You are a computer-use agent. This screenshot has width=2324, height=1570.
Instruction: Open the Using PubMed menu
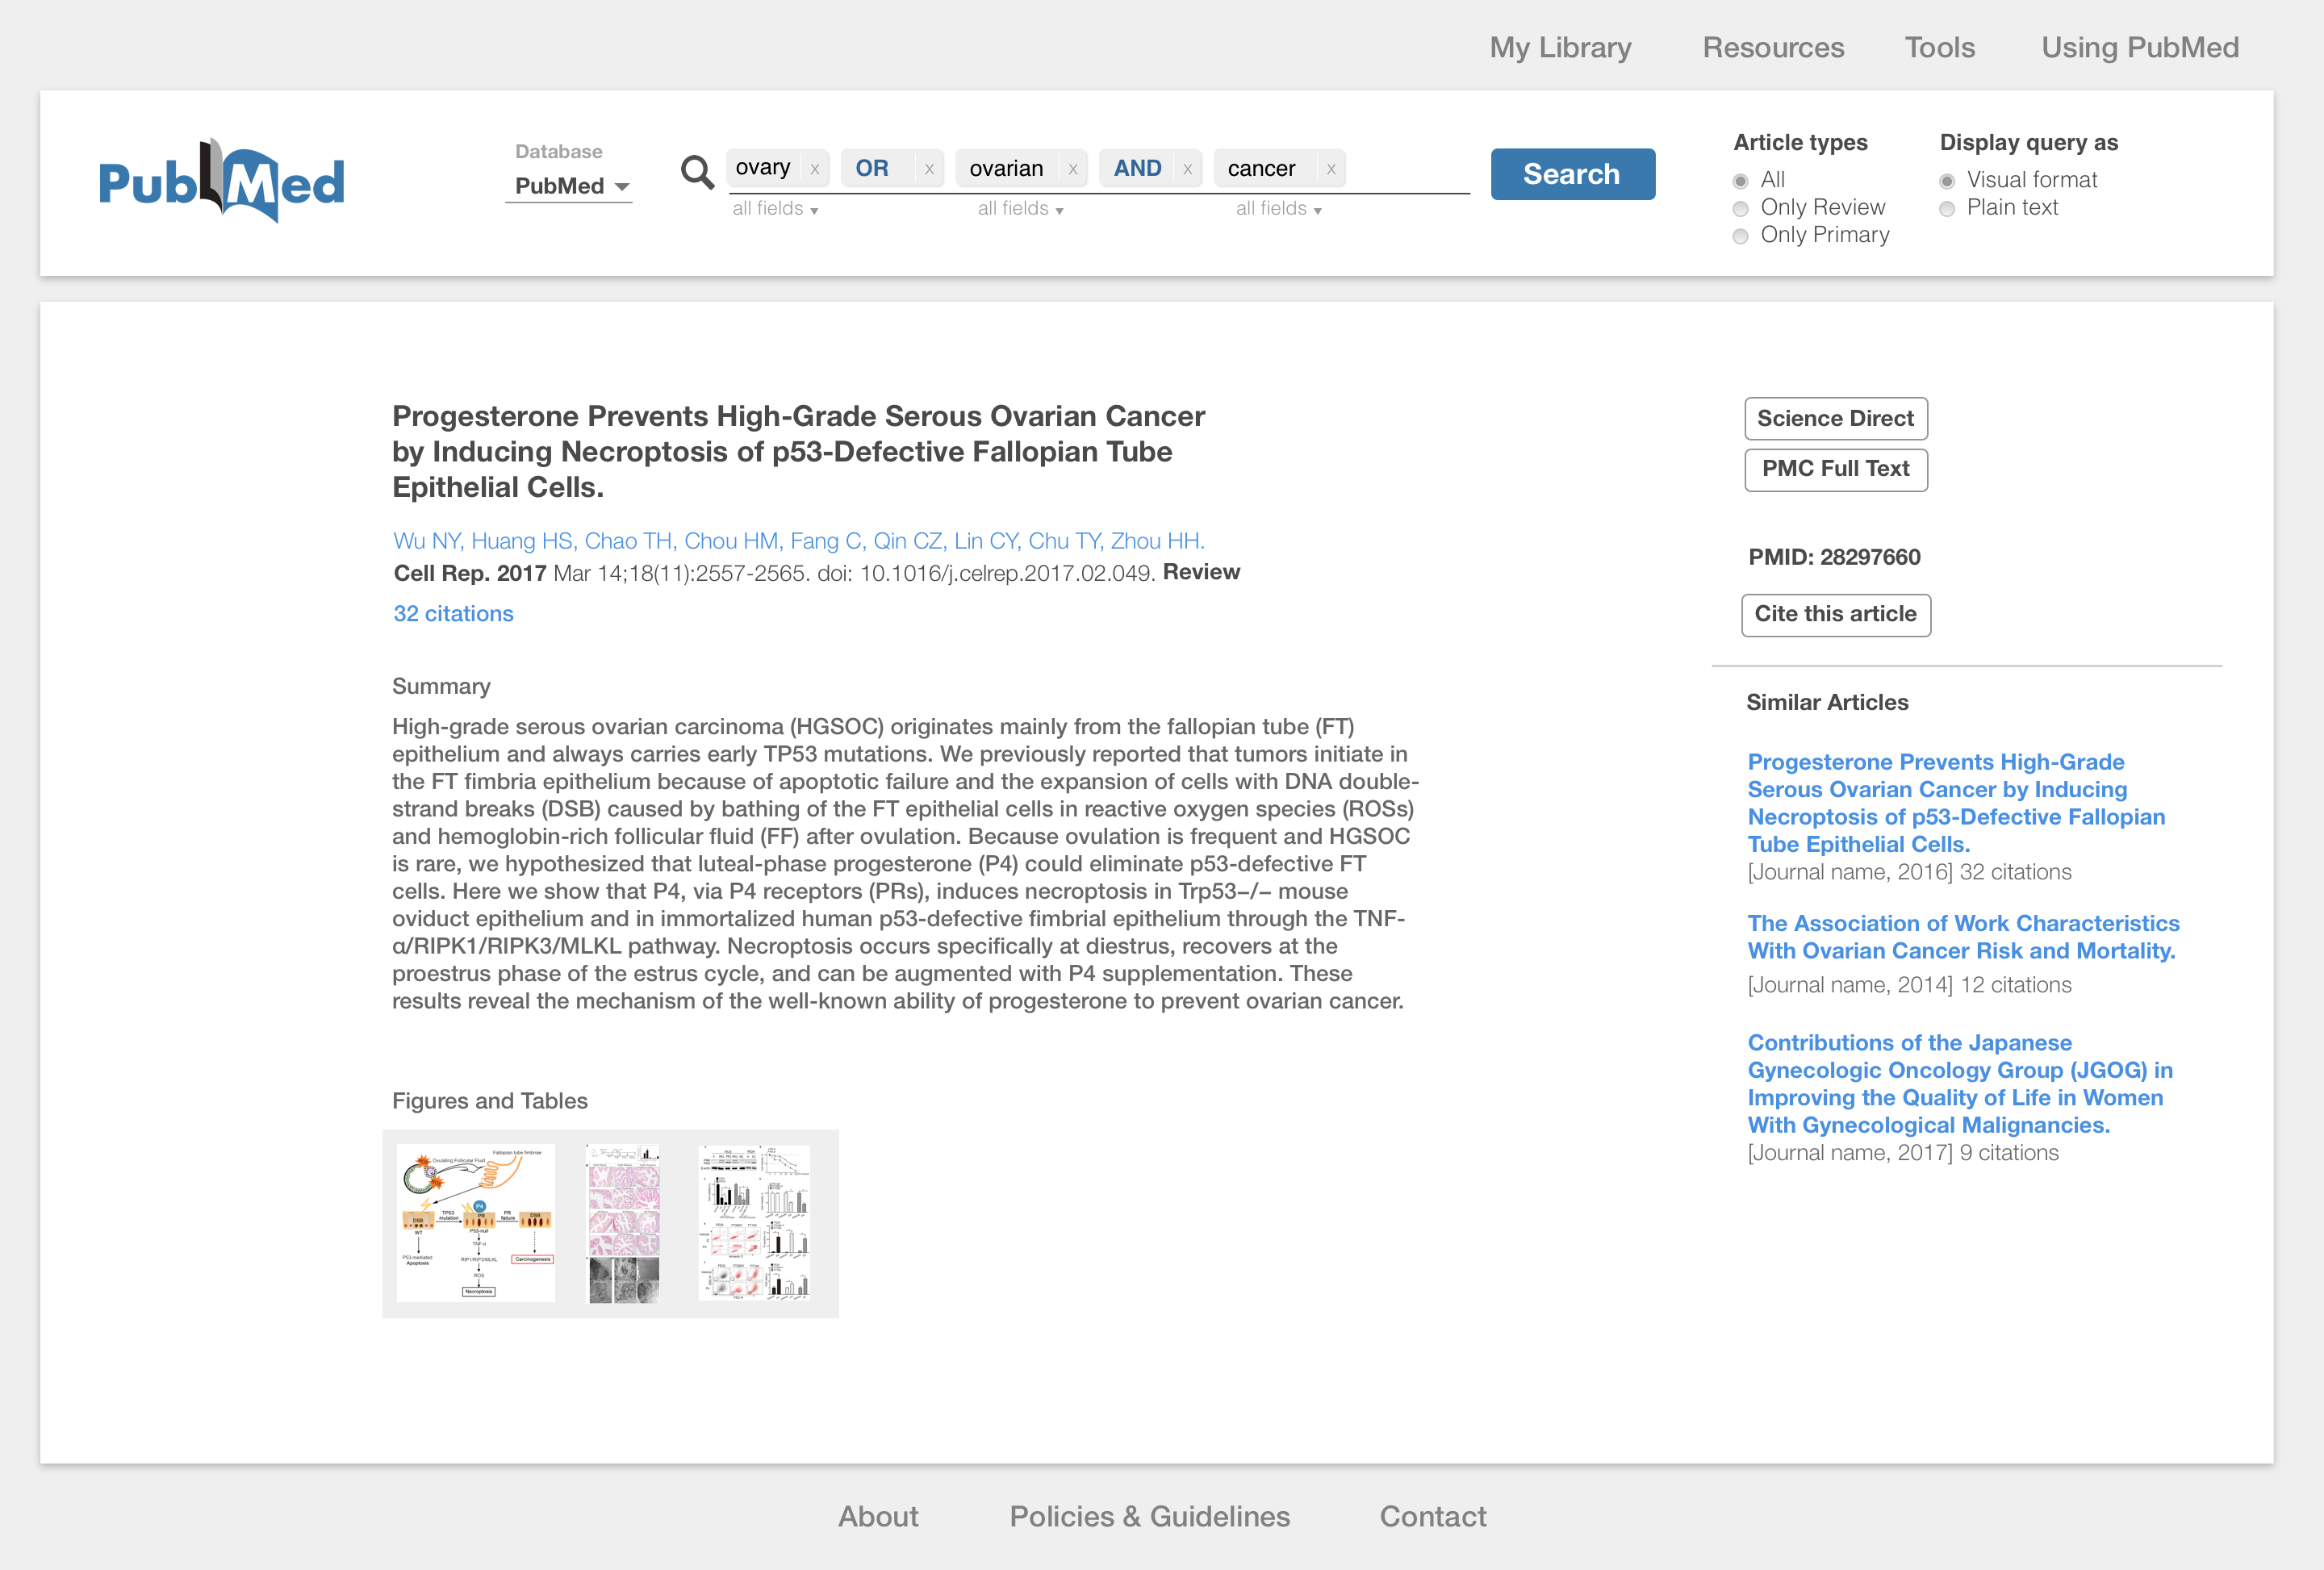(x=2140, y=47)
